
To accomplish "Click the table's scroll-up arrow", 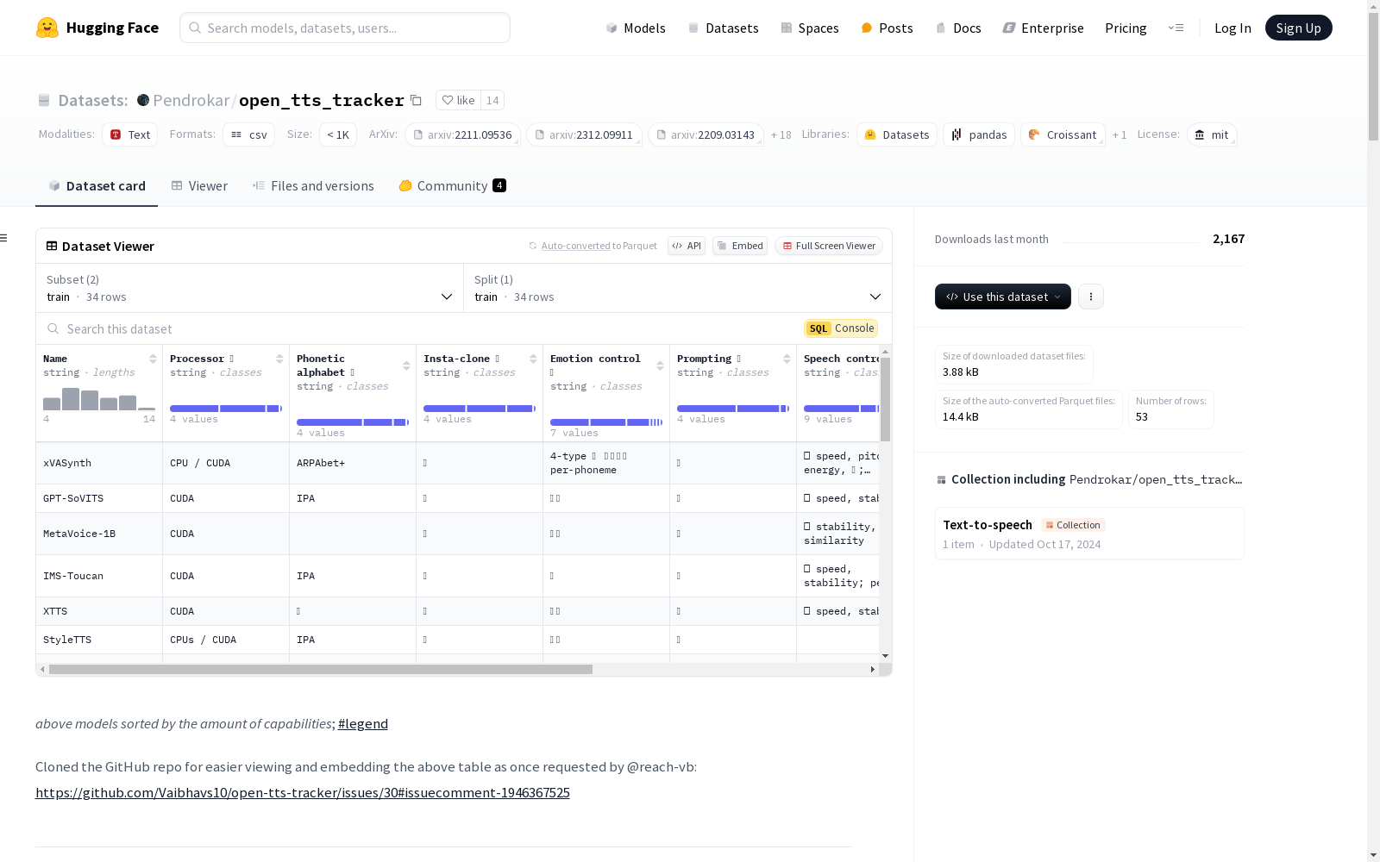I will click(885, 352).
